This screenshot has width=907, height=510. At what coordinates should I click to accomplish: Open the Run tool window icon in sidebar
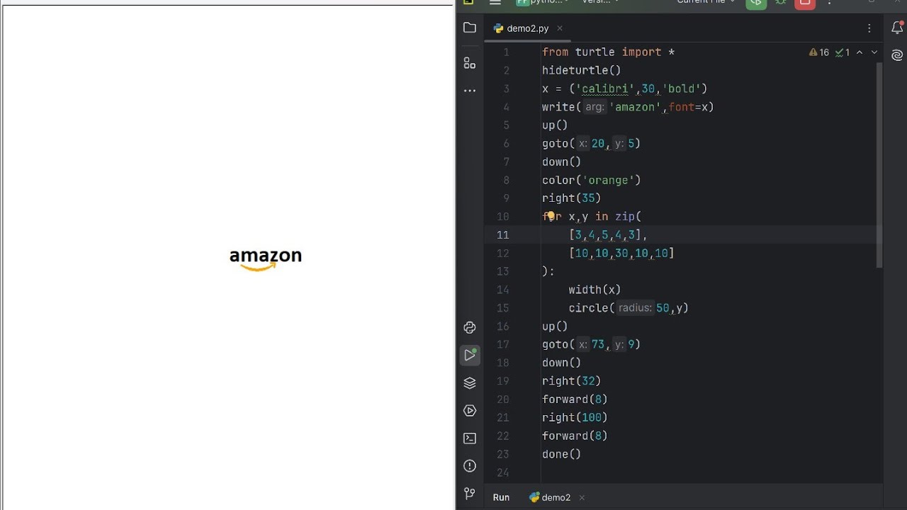469,355
